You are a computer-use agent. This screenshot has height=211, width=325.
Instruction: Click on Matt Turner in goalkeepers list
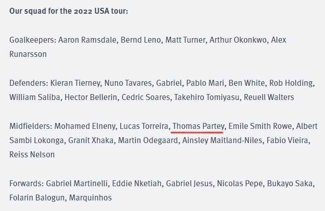[x=185, y=40]
